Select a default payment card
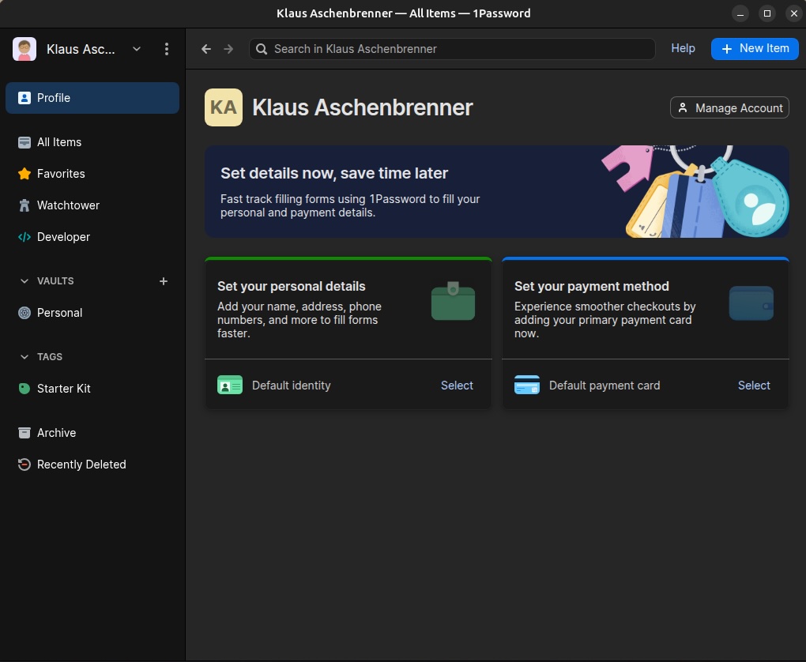 (754, 386)
